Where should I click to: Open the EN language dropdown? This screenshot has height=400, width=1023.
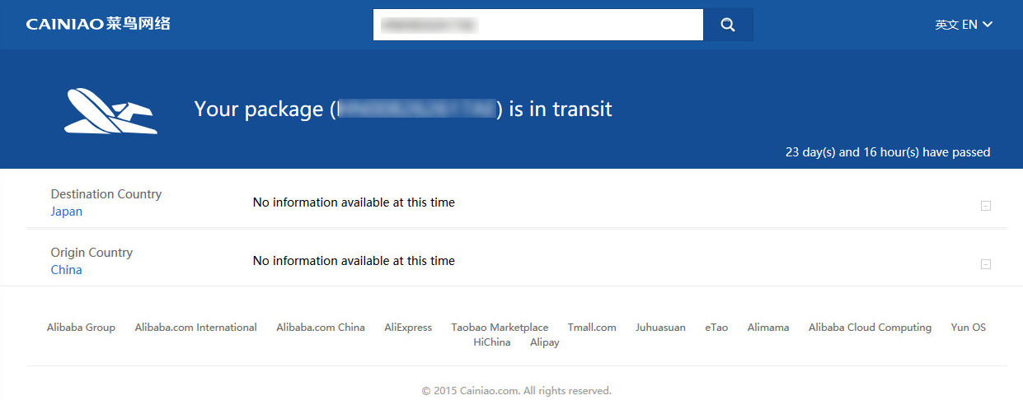pyautogui.click(x=964, y=25)
